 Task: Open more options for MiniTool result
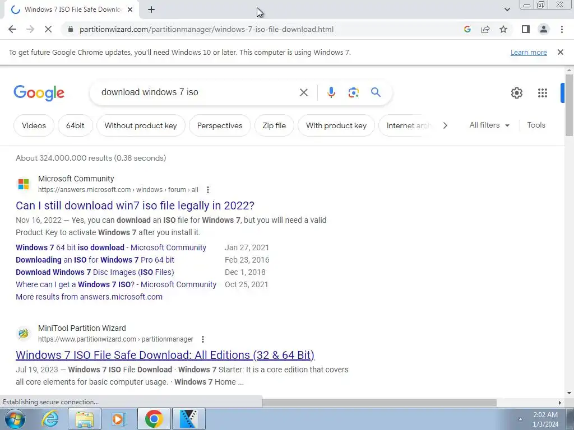click(x=202, y=339)
